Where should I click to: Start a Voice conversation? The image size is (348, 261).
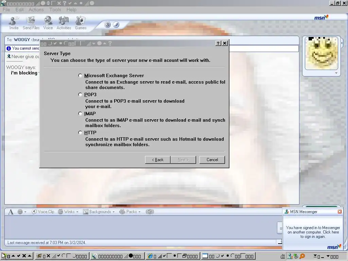point(48,23)
